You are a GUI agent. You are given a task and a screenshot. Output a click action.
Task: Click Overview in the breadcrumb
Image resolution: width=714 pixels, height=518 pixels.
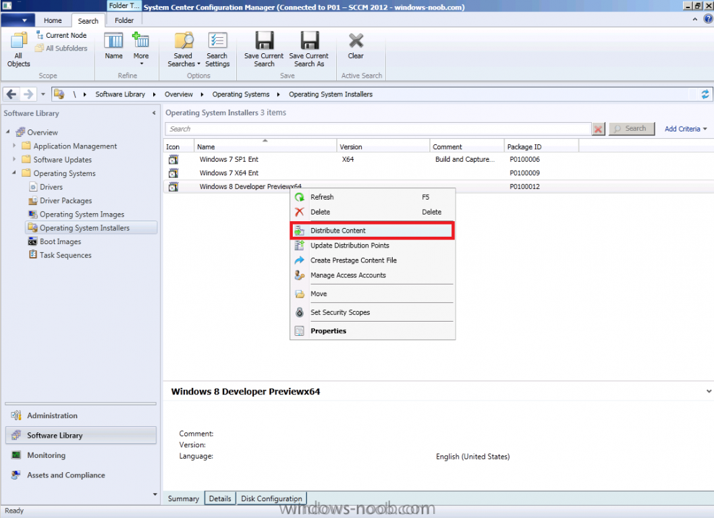click(178, 94)
